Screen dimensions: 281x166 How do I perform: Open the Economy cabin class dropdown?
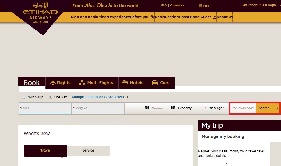[x=190, y=108]
